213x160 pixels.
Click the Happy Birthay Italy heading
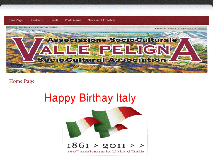[90, 98]
